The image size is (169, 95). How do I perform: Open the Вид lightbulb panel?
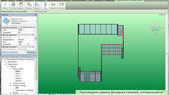coord(45,6)
